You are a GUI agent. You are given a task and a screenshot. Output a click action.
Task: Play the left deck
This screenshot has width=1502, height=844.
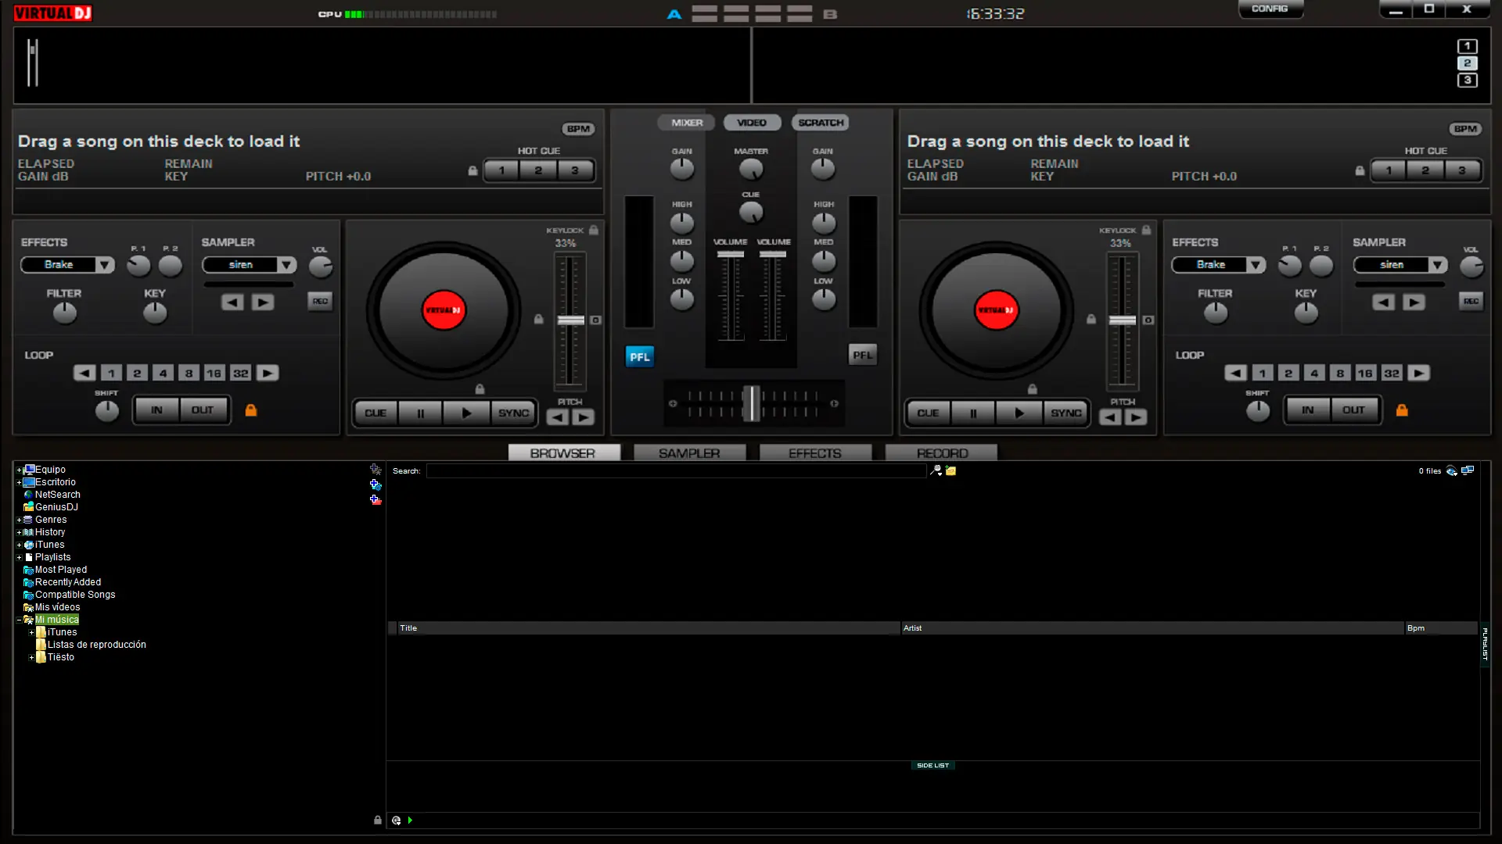click(x=466, y=413)
